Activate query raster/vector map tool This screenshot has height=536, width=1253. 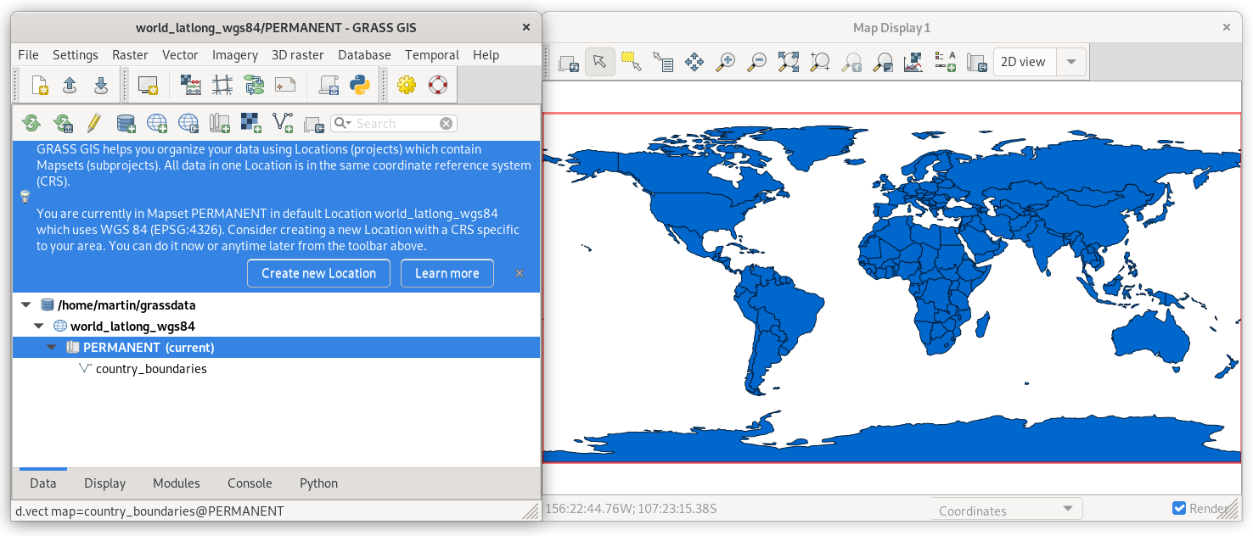point(663,62)
